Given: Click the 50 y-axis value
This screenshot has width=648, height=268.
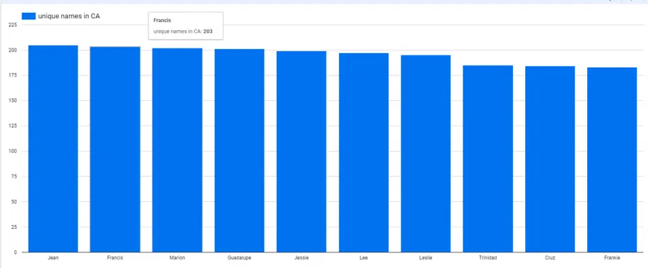Looking at the screenshot, I should (14, 202).
